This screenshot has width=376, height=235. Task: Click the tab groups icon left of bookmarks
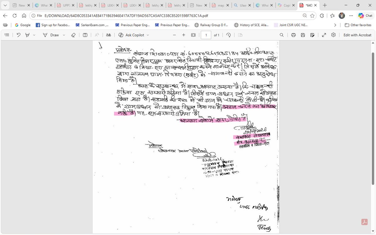(5, 25)
